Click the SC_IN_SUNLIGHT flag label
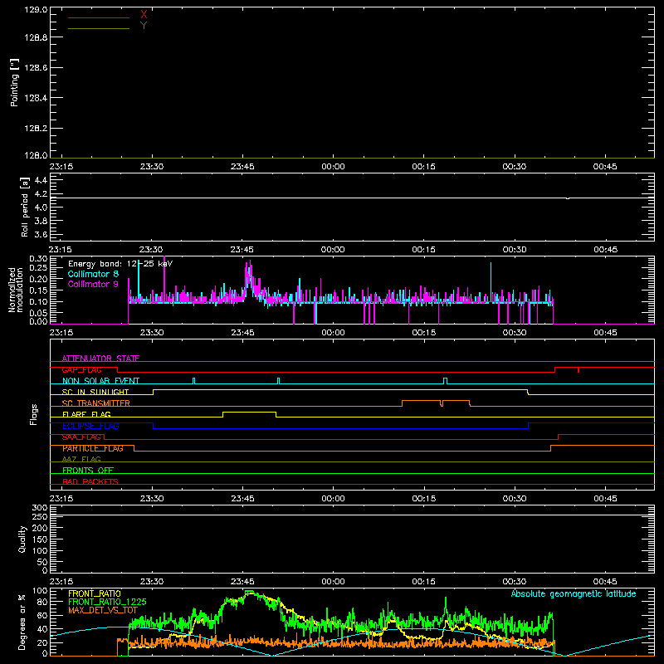664x664 pixels. click(95, 392)
